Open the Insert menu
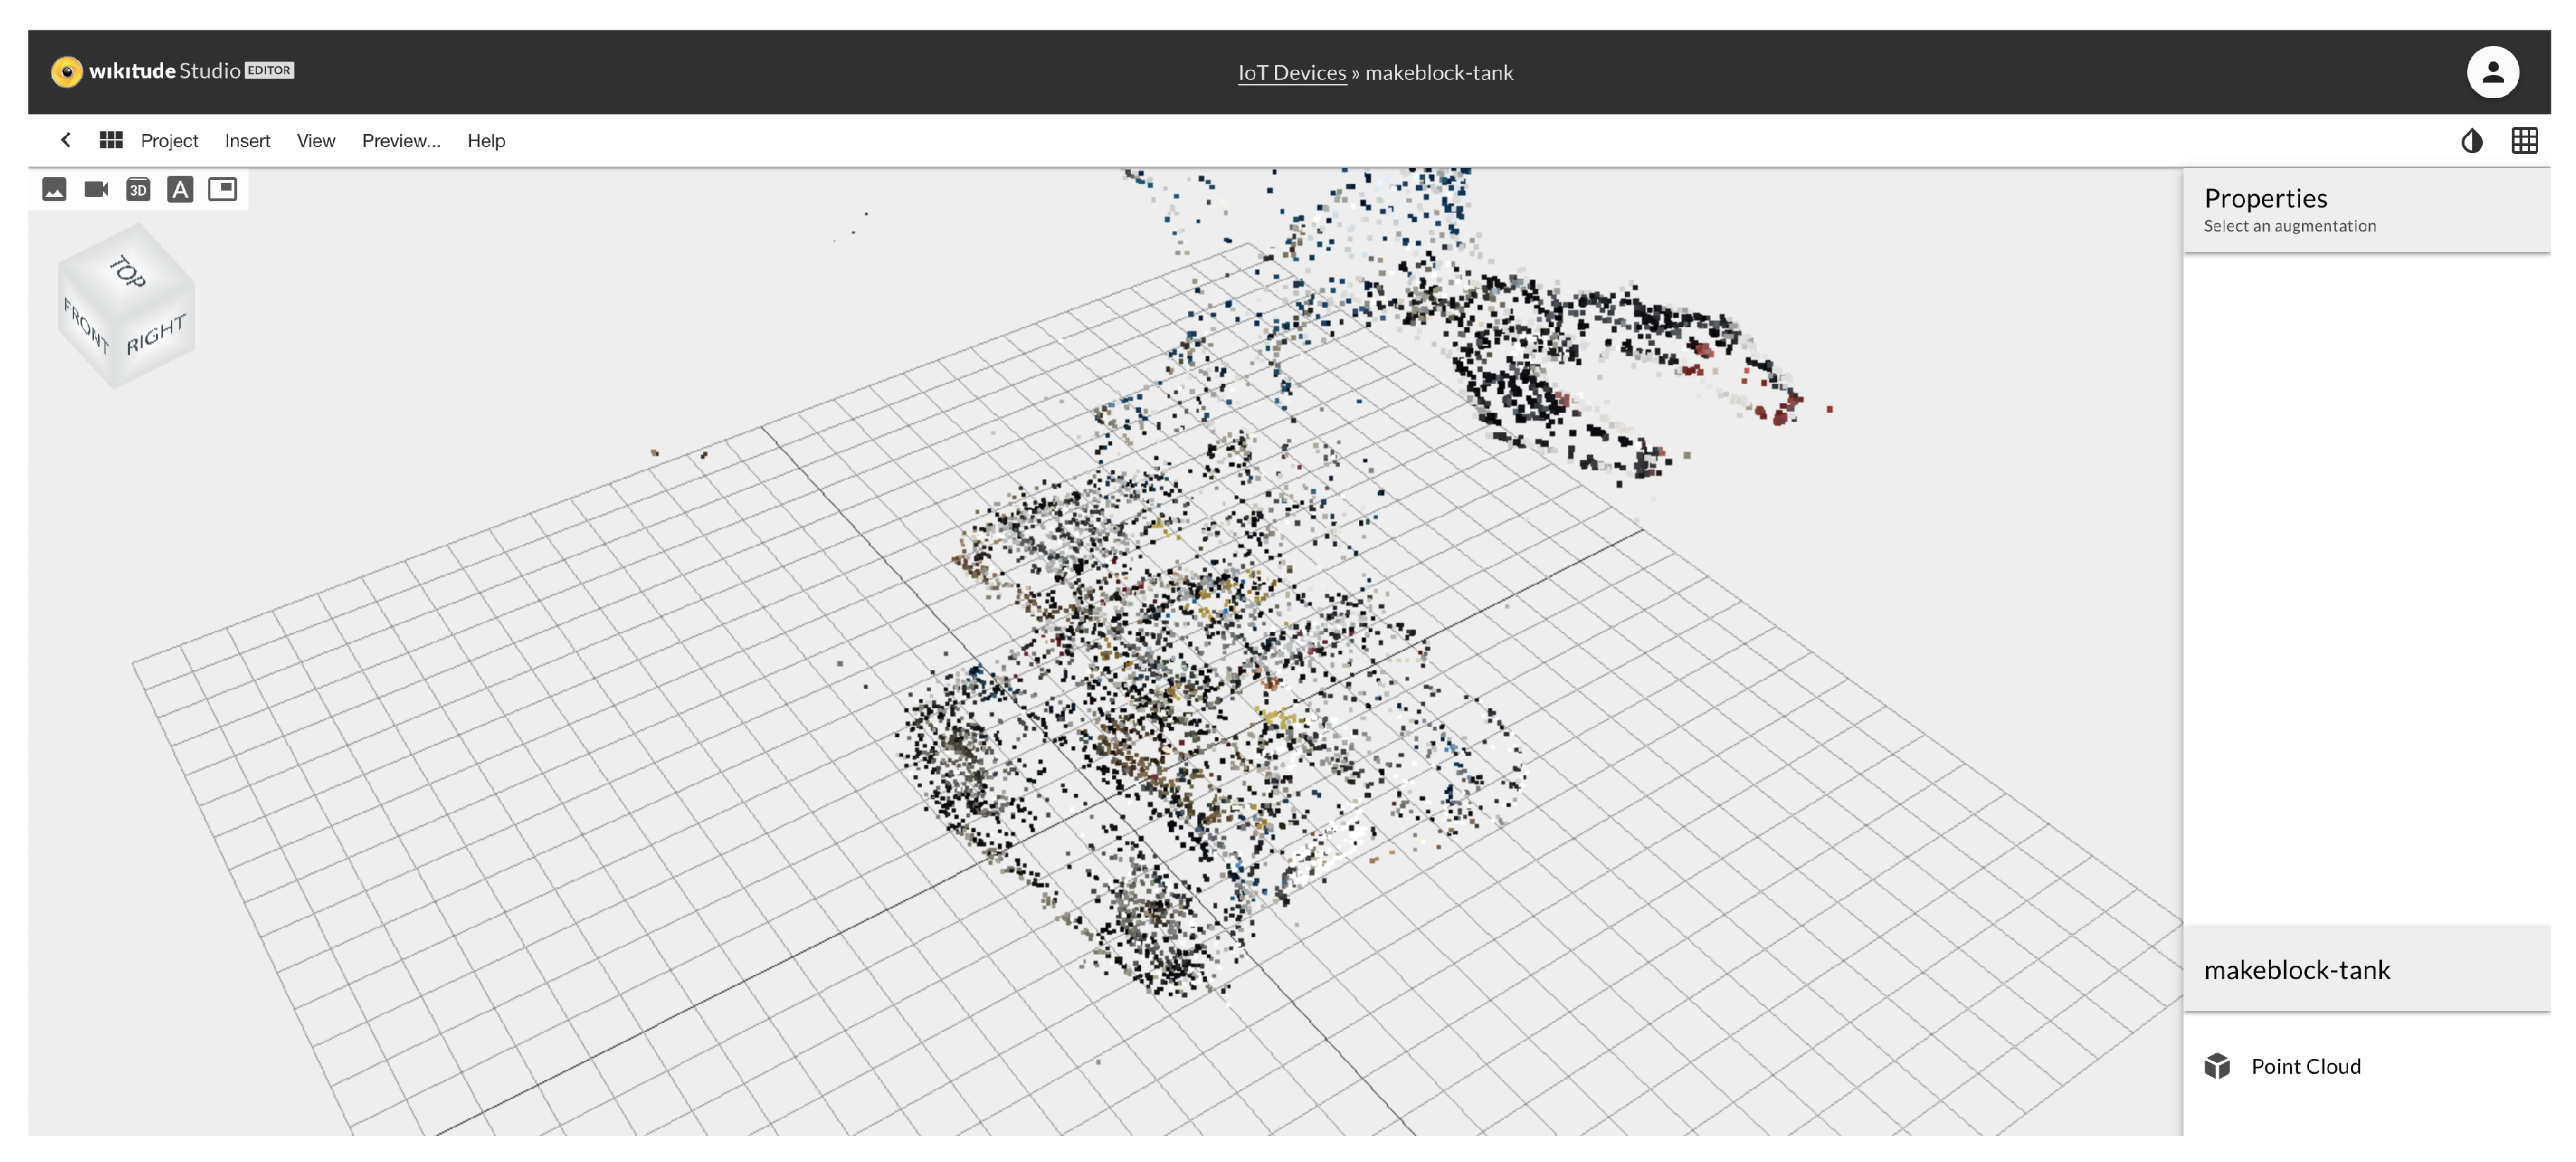Screen dimensions: 2576x1162 (247, 141)
